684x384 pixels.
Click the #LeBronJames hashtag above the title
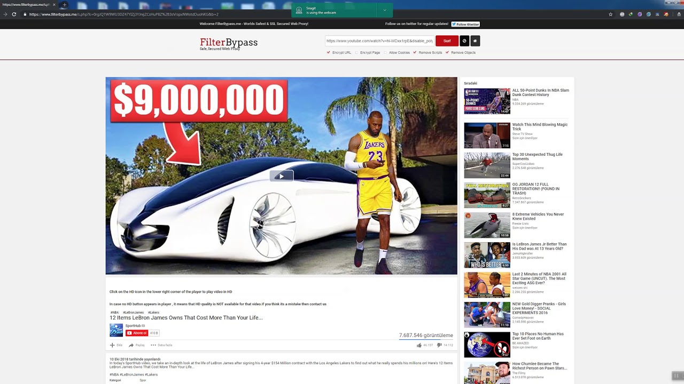133,313
